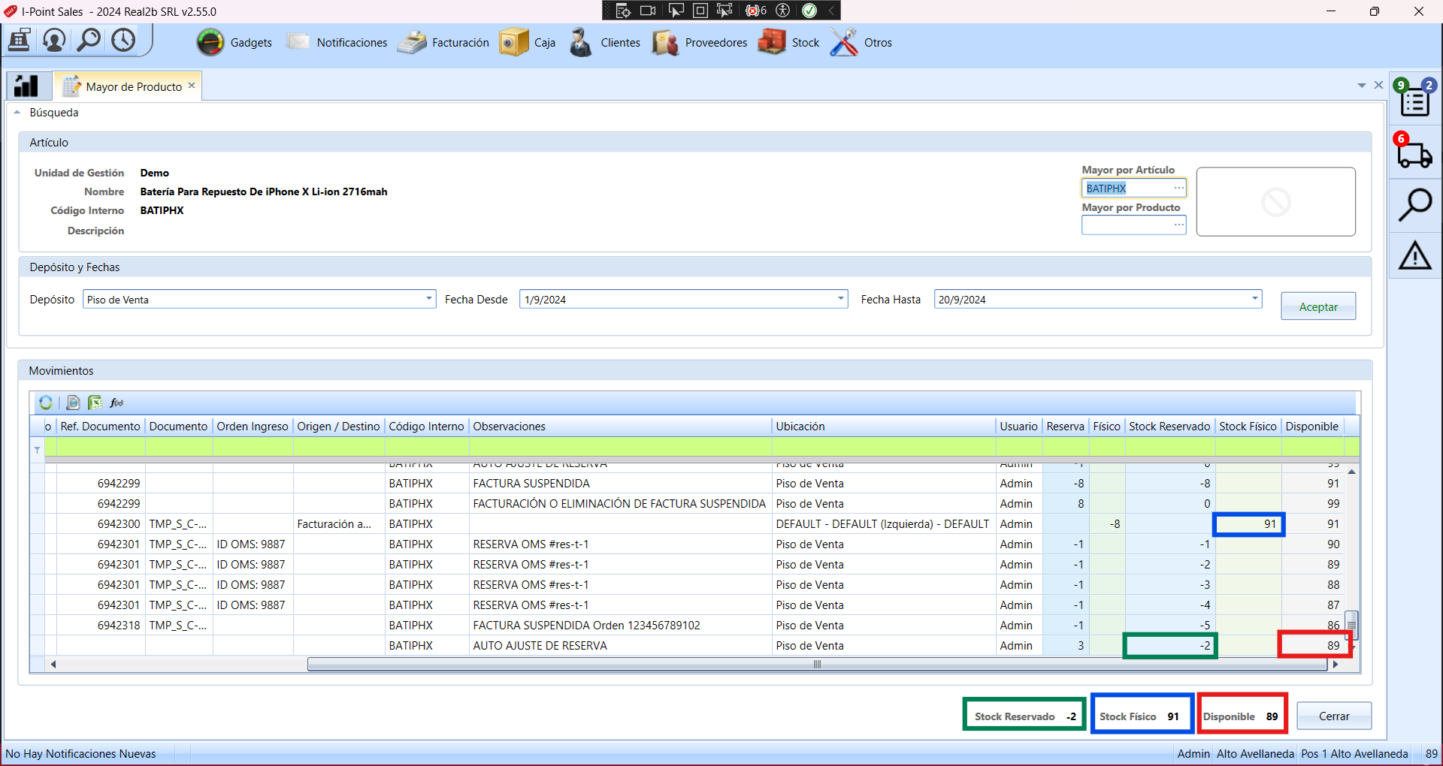Open print preview of the grid
Image resolution: width=1443 pixels, height=766 pixels.
73,403
